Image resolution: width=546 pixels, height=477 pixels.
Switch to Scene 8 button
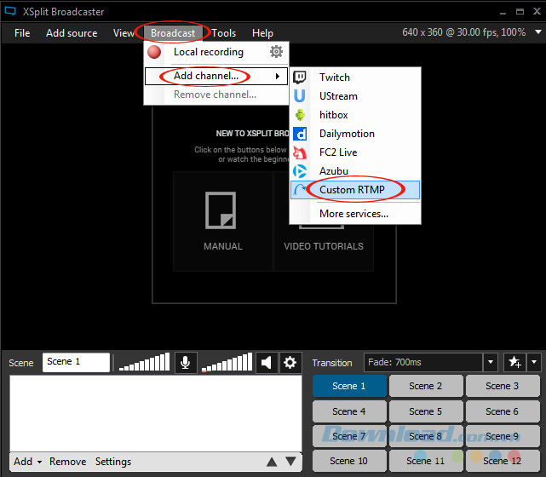point(426,436)
